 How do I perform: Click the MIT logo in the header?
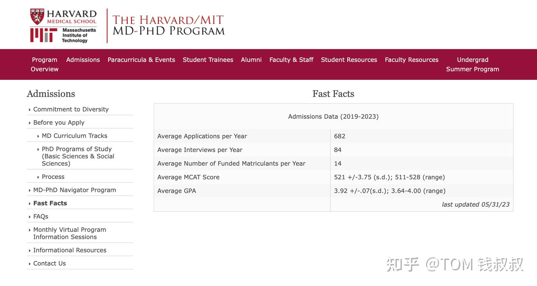[x=44, y=35]
